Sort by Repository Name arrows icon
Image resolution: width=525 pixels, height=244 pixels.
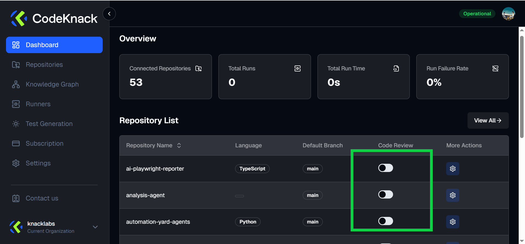[179, 145]
